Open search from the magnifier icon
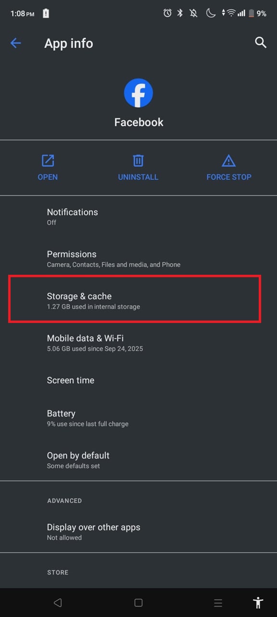 click(260, 43)
